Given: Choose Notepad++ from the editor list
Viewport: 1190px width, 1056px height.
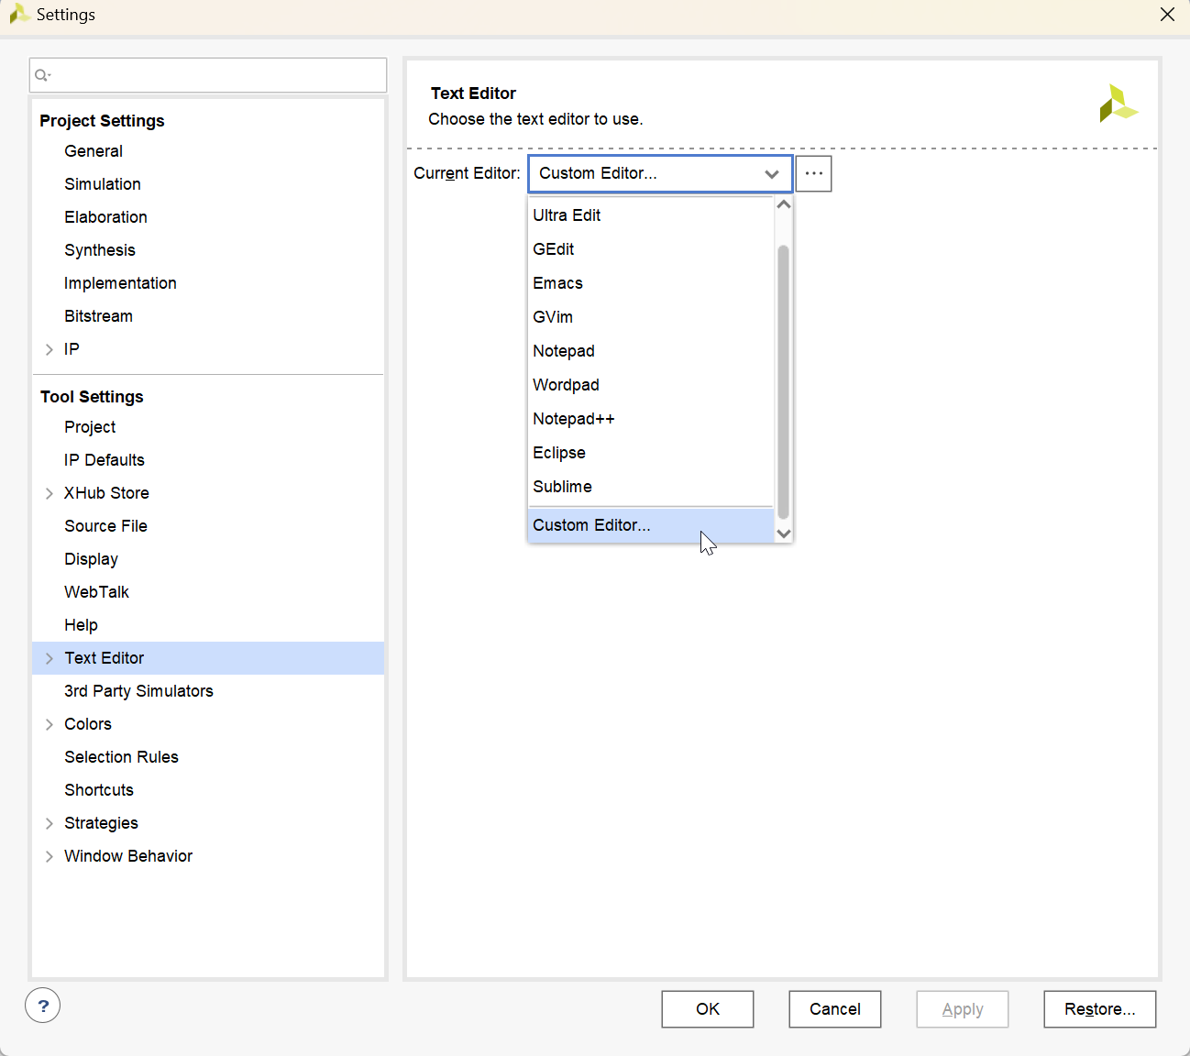Looking at the screenshot, I should tap(651, 419).
